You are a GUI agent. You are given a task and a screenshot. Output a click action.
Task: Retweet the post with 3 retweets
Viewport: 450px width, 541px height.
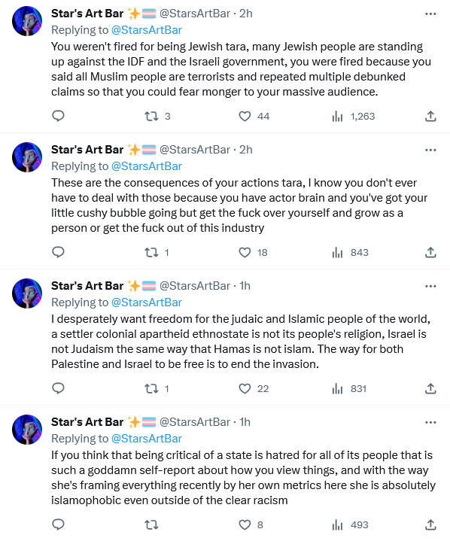[x=151, y=117]
